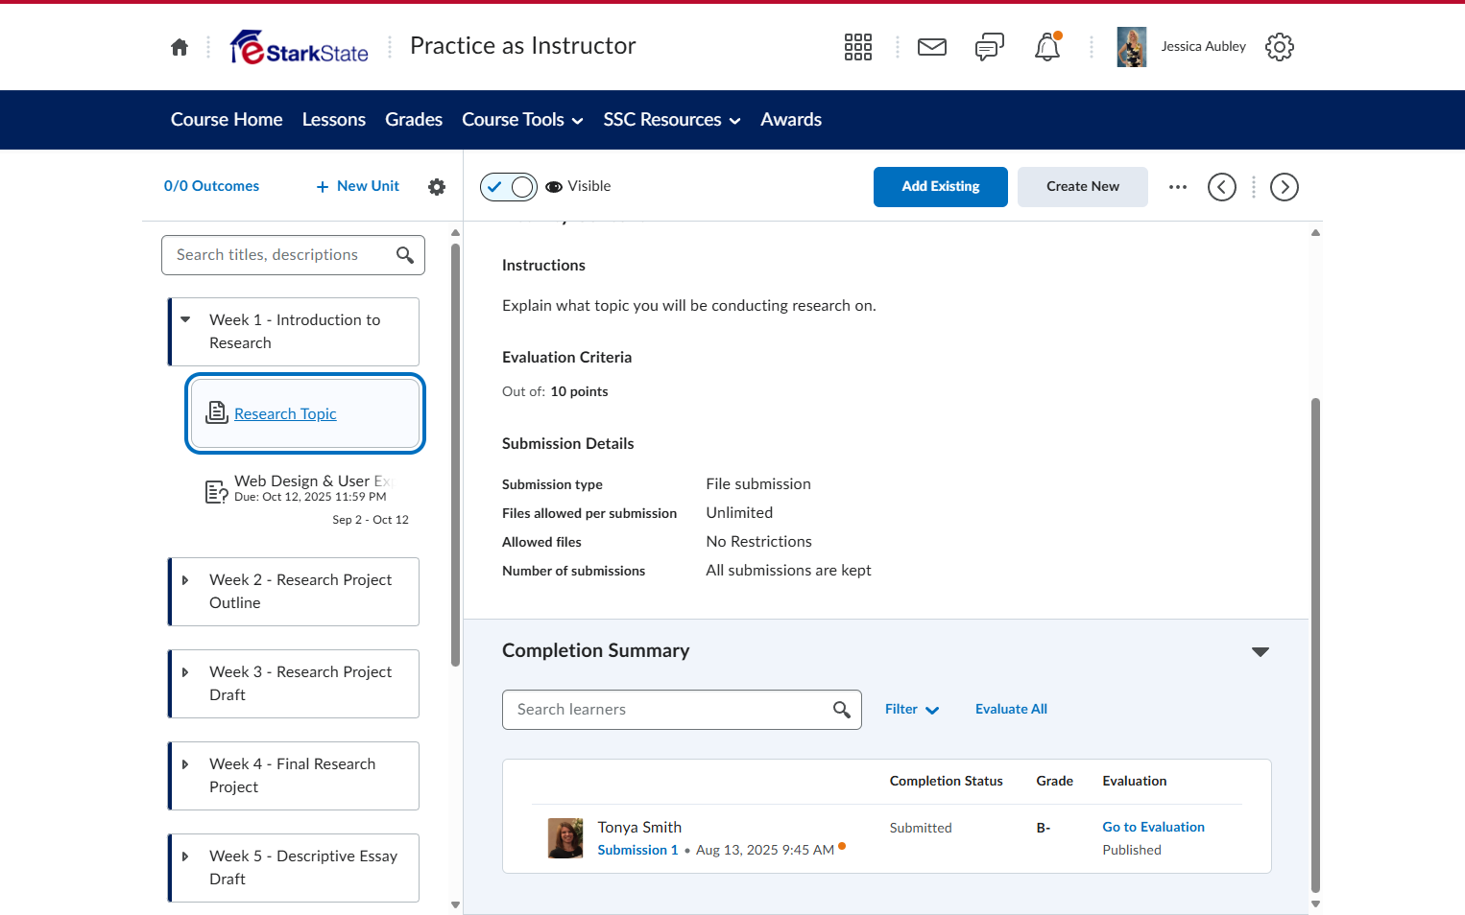
Task: Open the subscription alerts chat icon
Action: tap(990, 47)
